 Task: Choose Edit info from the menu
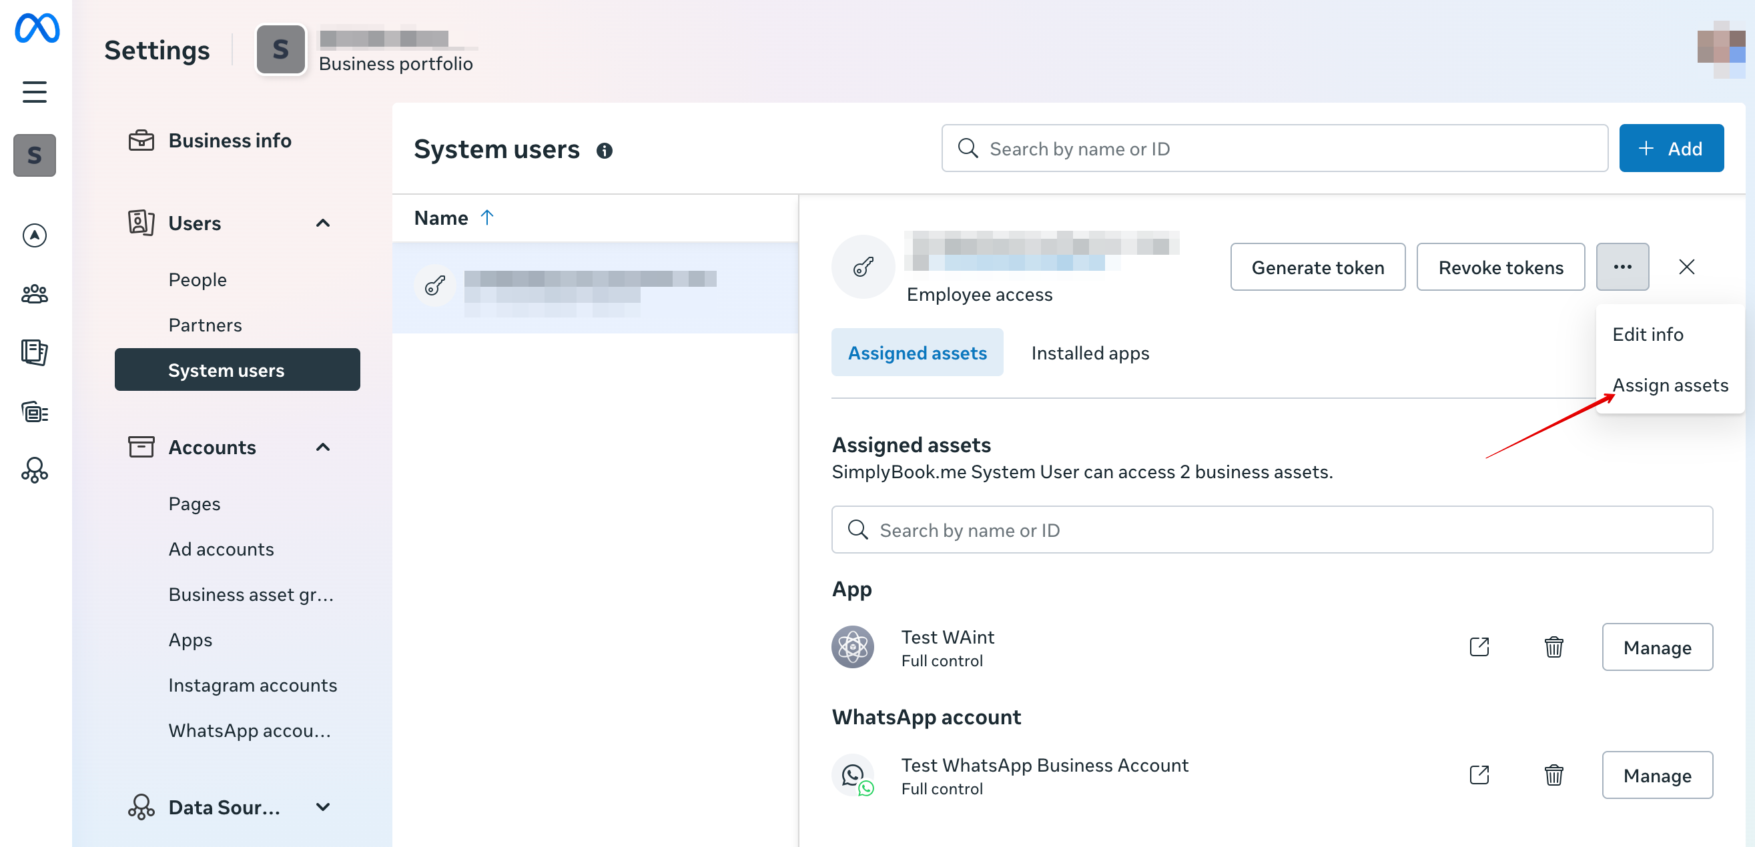coord(1648,334)
